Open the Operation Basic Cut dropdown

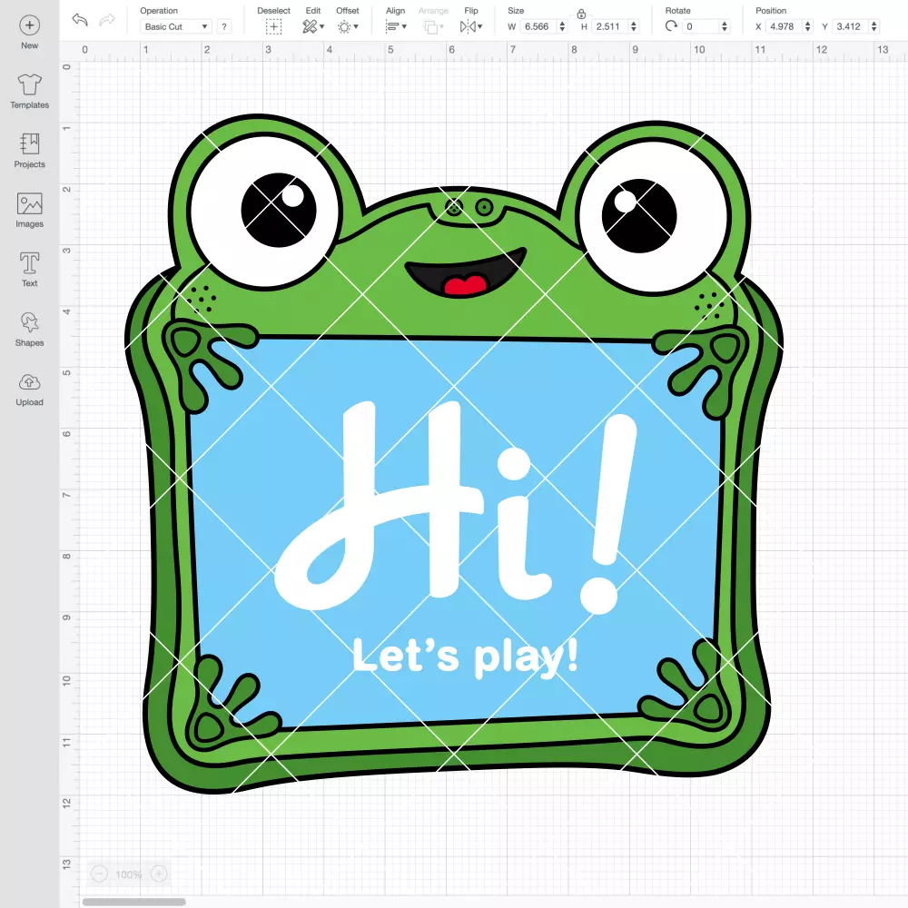(175, 26)
